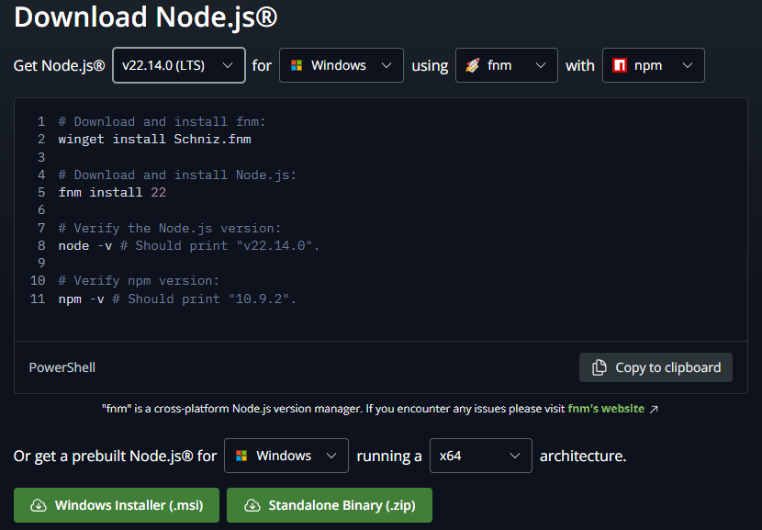Click the comment '# Download and install Node.js:'
The width and height of the screenshot is (762, 530).
[177, 175]
